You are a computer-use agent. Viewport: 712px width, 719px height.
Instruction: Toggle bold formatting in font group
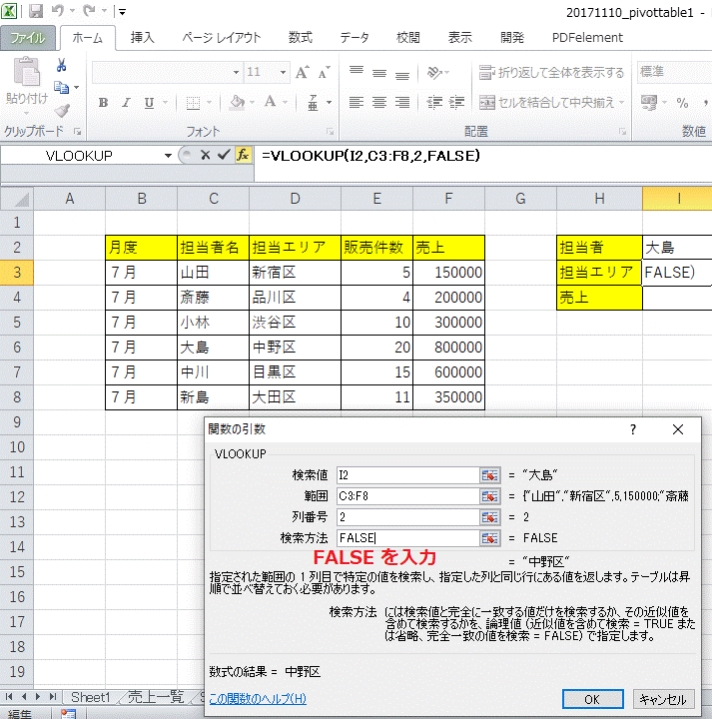(x=103, y=103)
